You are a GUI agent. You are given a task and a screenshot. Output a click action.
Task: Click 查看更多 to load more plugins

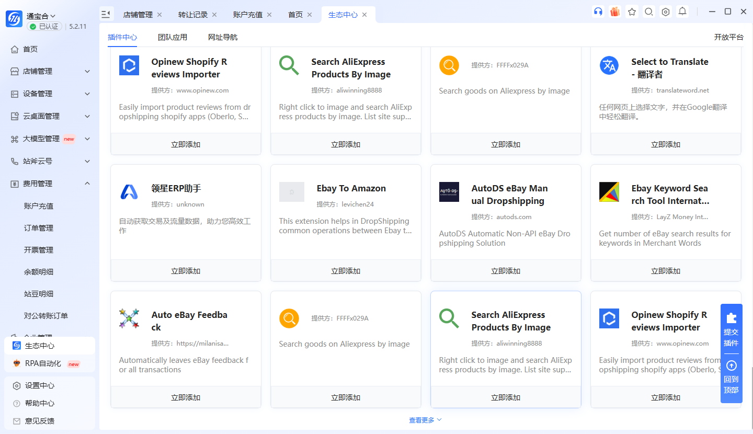[425, 420]
